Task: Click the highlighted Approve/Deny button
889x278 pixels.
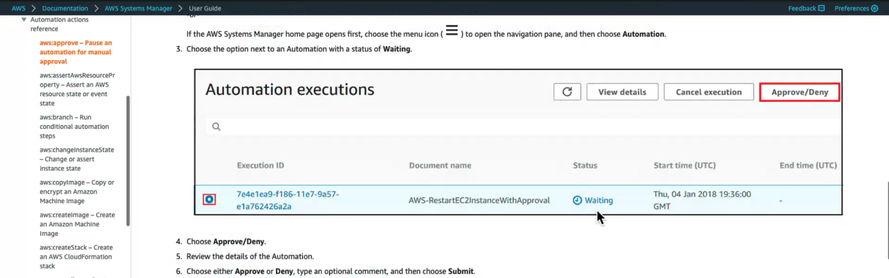Action: pyautogui.click(x=799, y=92)
